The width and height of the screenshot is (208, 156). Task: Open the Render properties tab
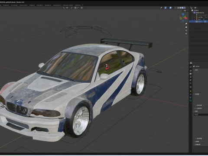click(191, 71)
